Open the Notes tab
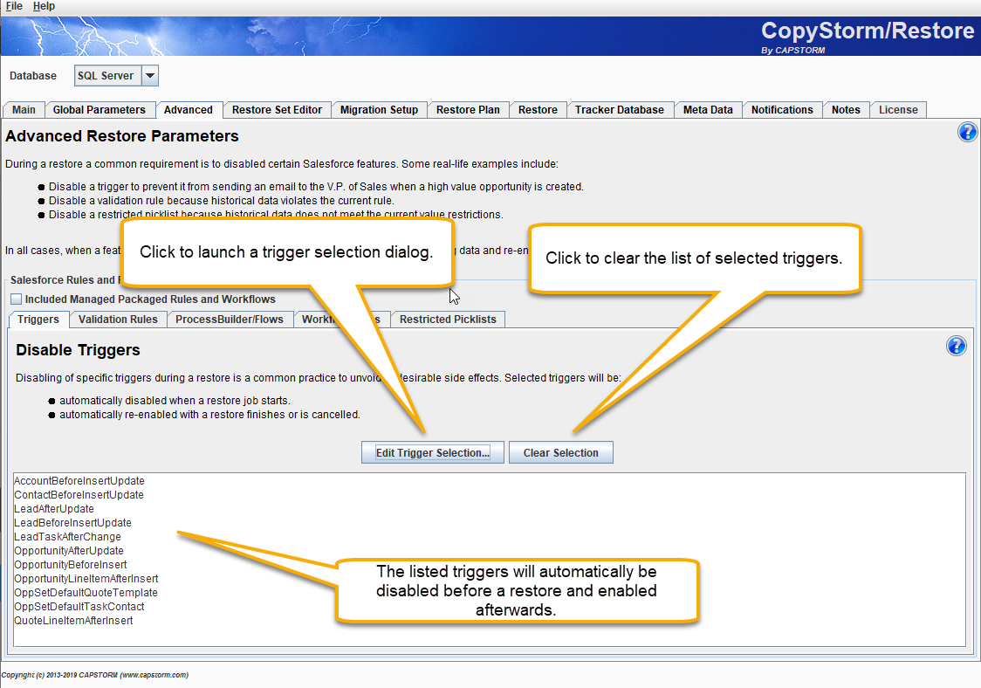The height and width of the screenshot is (688, 981). tap(846, 109)
